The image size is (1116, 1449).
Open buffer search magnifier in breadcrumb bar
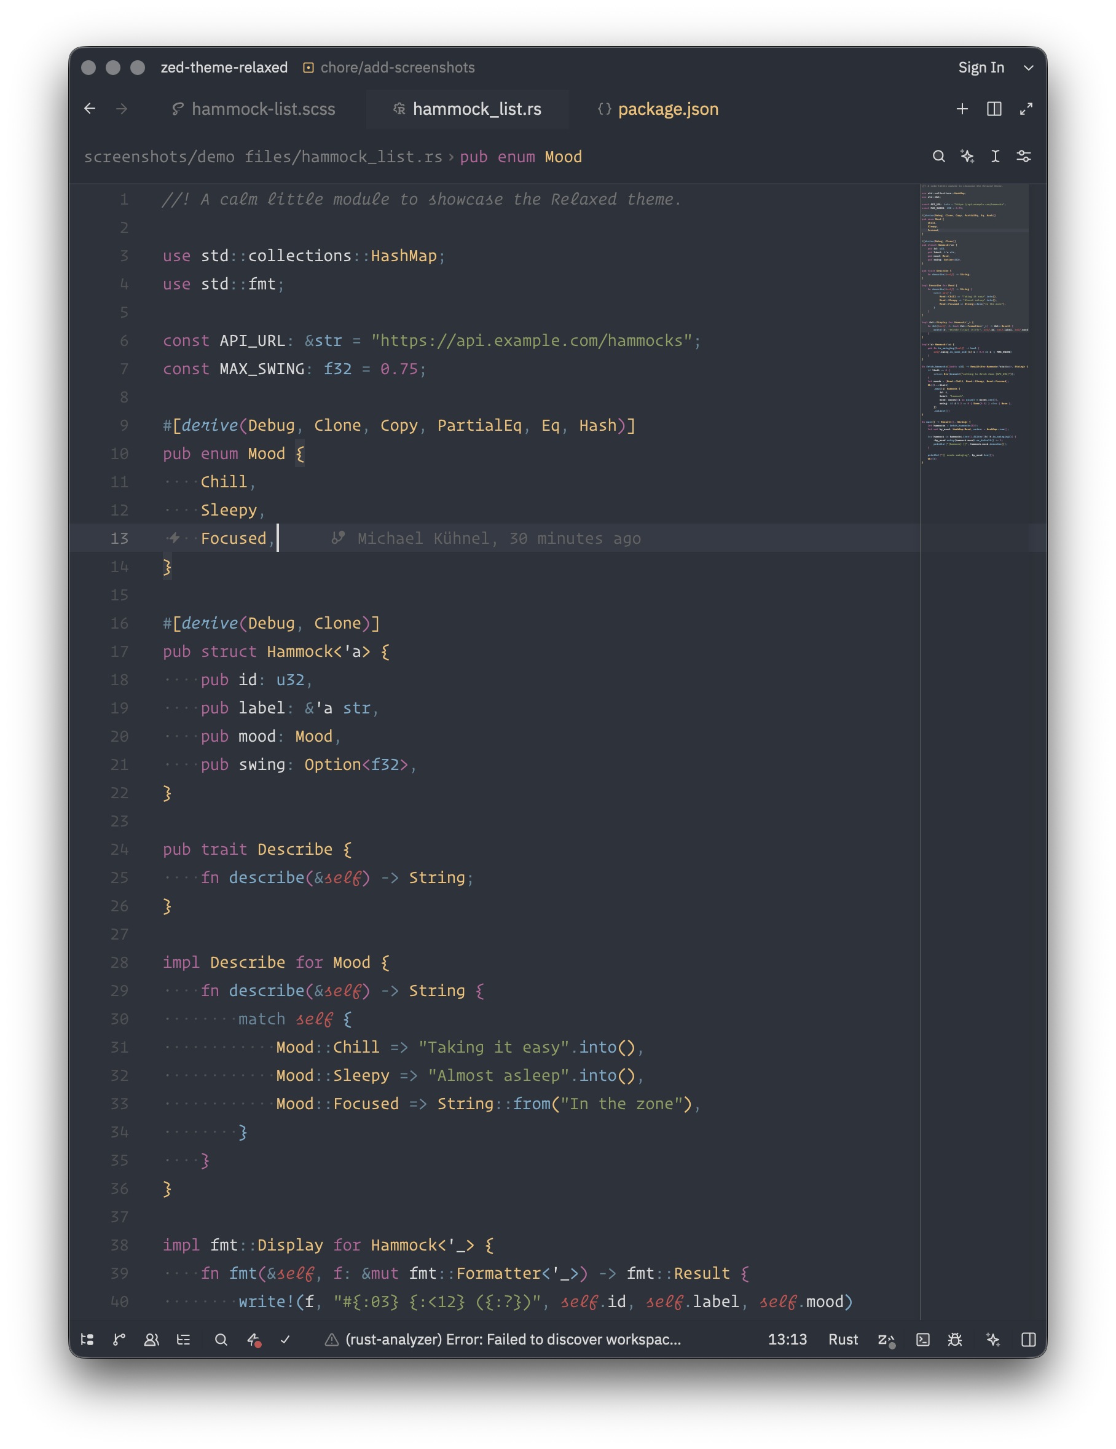pyautogui.click(x=938, y=156)
